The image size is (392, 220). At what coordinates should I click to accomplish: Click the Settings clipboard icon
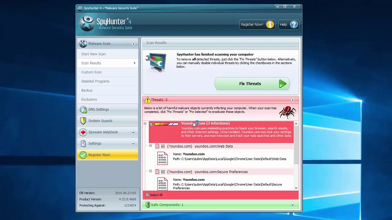tap(83, 143)
